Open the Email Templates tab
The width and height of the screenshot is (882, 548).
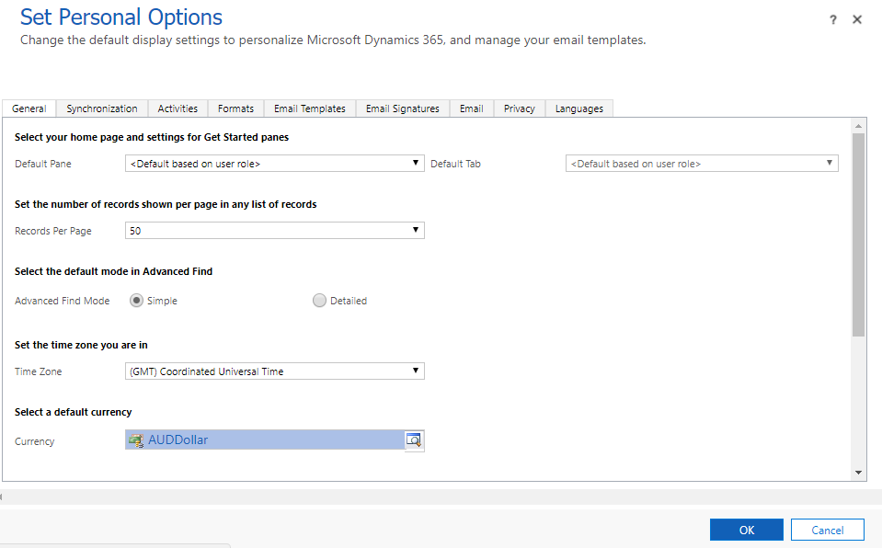(x=310, y=108)
